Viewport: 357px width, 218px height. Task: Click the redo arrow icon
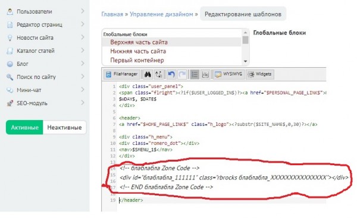[182, 74]
